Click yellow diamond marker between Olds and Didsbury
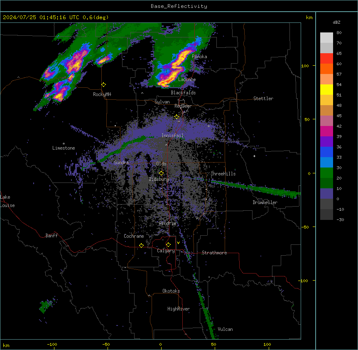 click(161, 173)
